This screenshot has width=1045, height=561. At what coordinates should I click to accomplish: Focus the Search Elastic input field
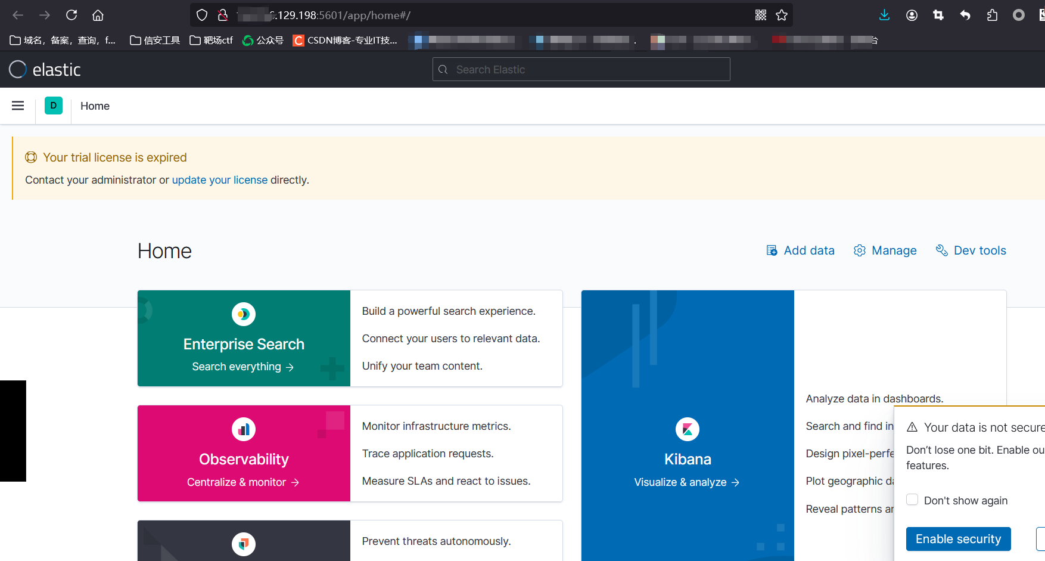581,70
